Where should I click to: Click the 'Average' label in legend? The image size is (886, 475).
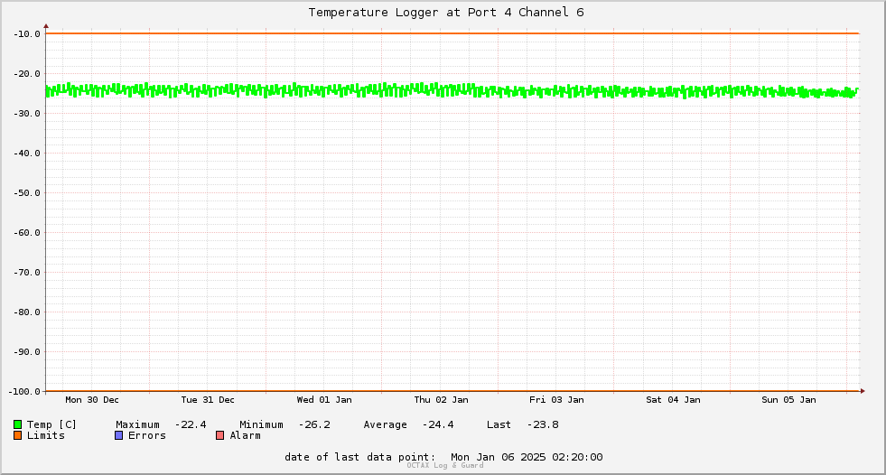click(x=385, y=424)
